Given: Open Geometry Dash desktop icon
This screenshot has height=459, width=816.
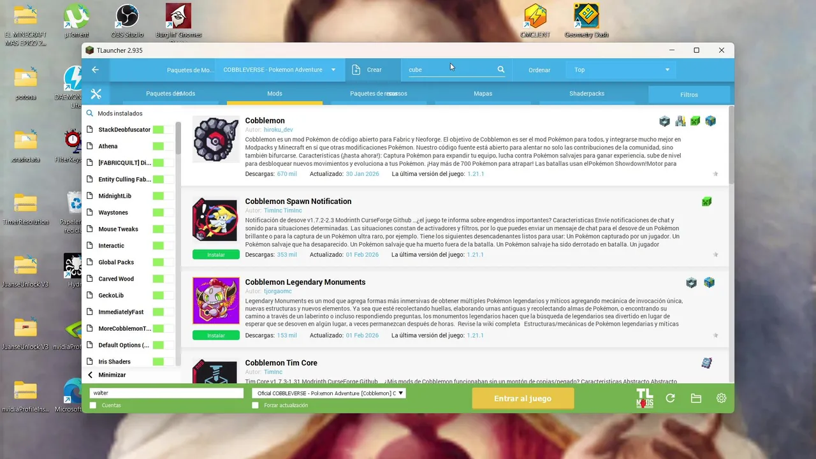Looking at the screenshot, I should tap(586, 20).
